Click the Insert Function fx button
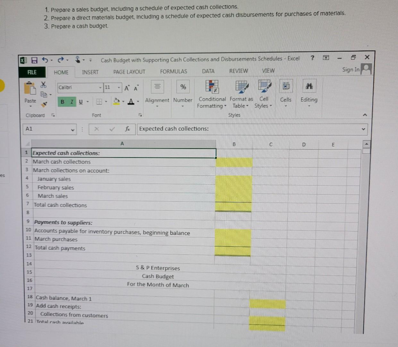This screenshot has width=398, height=347. (128, 129)
